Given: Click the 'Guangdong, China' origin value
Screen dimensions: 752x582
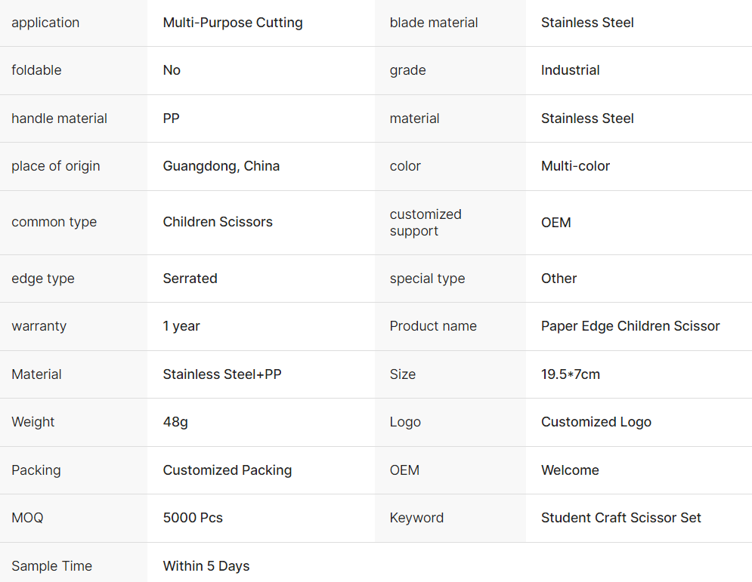Looking at the screenshot, I should click(221, 166).
